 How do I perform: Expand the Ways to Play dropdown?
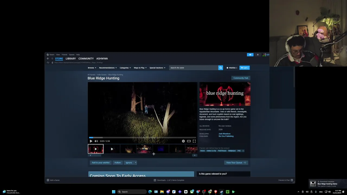coord(140,68)
